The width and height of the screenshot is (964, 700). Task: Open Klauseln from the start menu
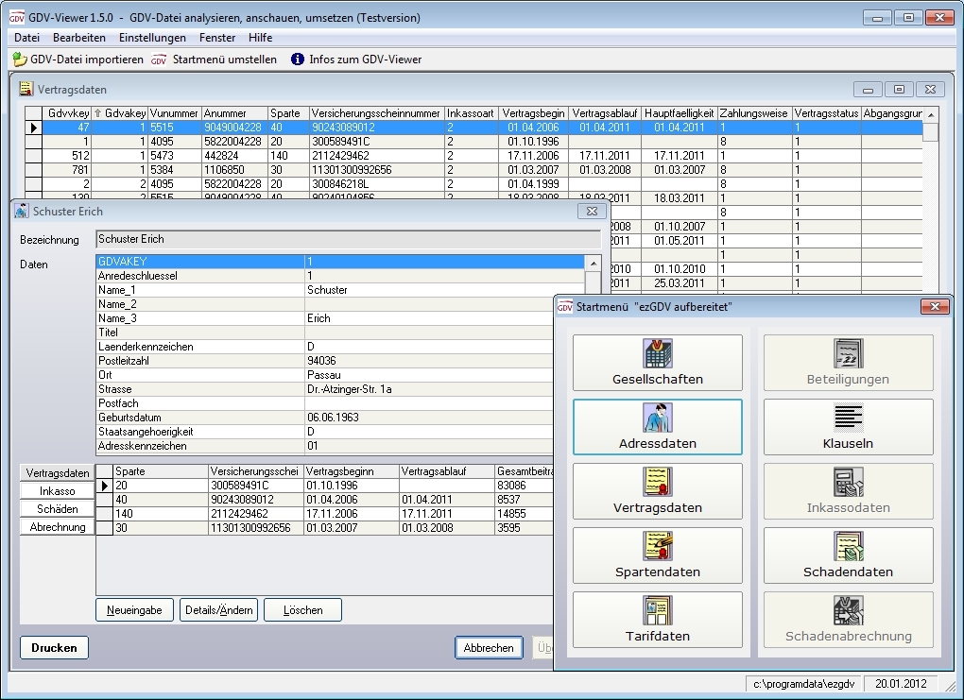coord(848,427)
